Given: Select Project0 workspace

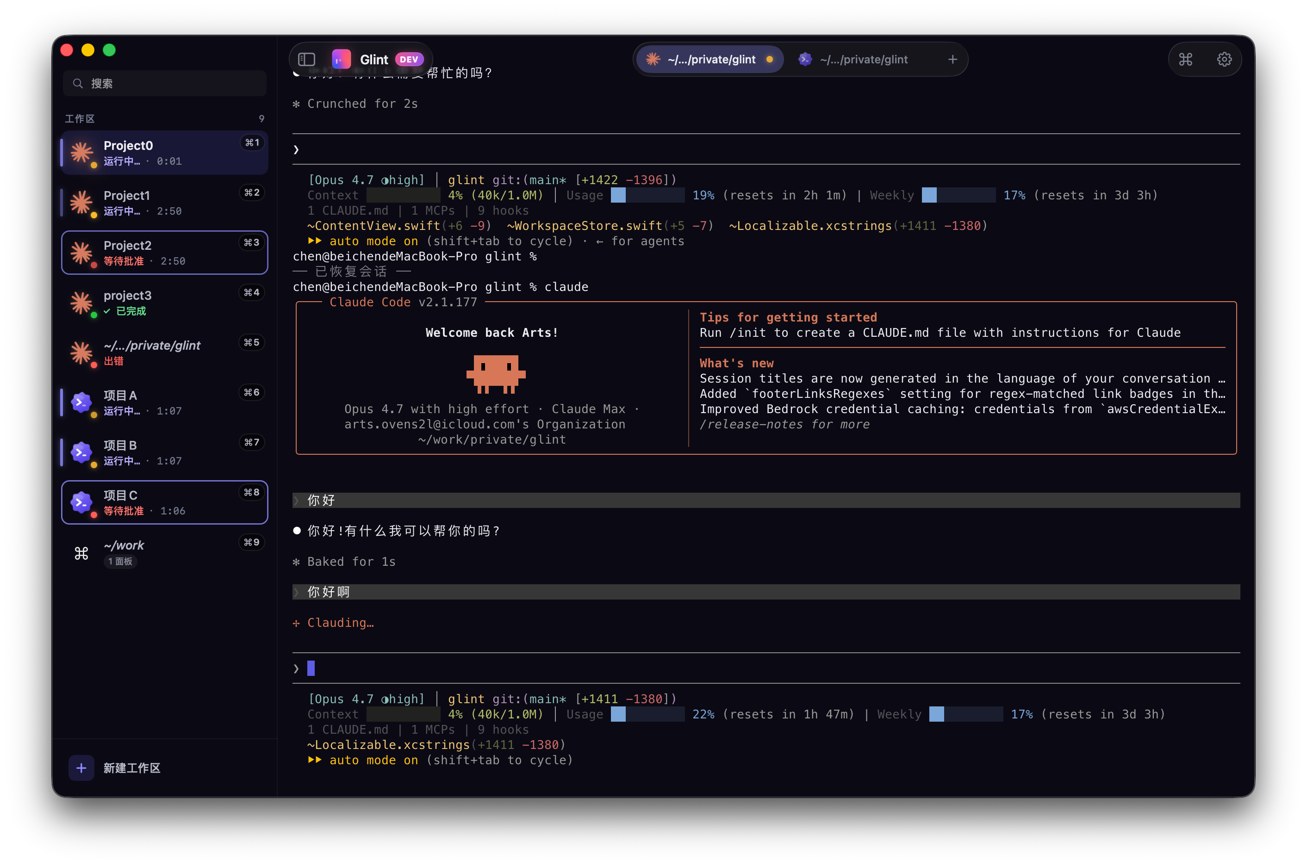Looking at the screenshot, I should (165, 153).
